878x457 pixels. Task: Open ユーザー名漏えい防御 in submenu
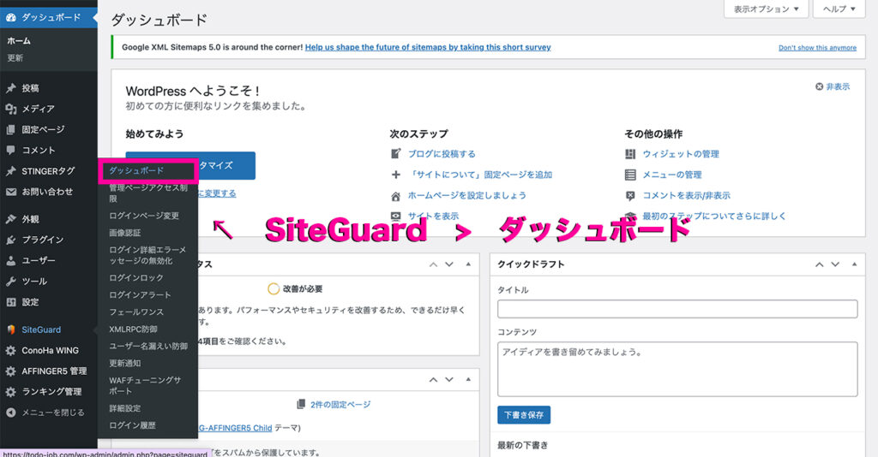pyautogui.click(x=147, y=346)
